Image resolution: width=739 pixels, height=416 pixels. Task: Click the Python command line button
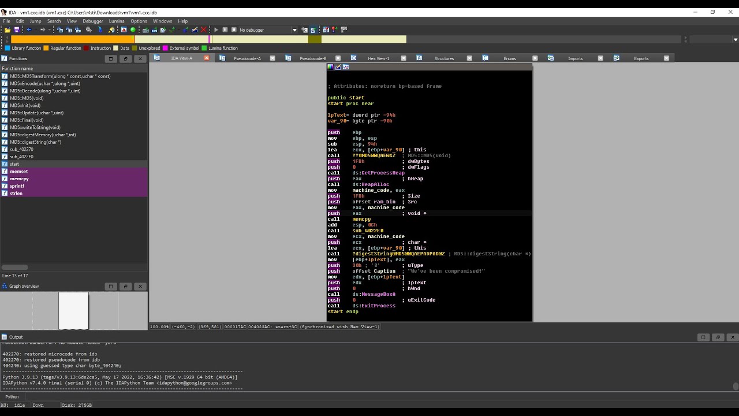(x=12, y=397)
